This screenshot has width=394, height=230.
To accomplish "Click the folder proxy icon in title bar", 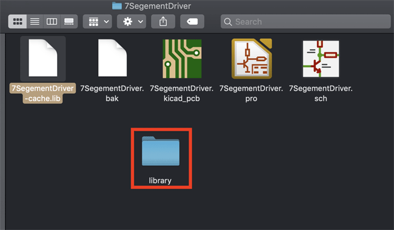I will [x=117, y=6].
